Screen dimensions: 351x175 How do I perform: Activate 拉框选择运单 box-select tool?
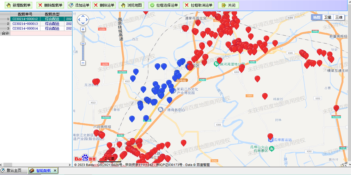(163, 5)
